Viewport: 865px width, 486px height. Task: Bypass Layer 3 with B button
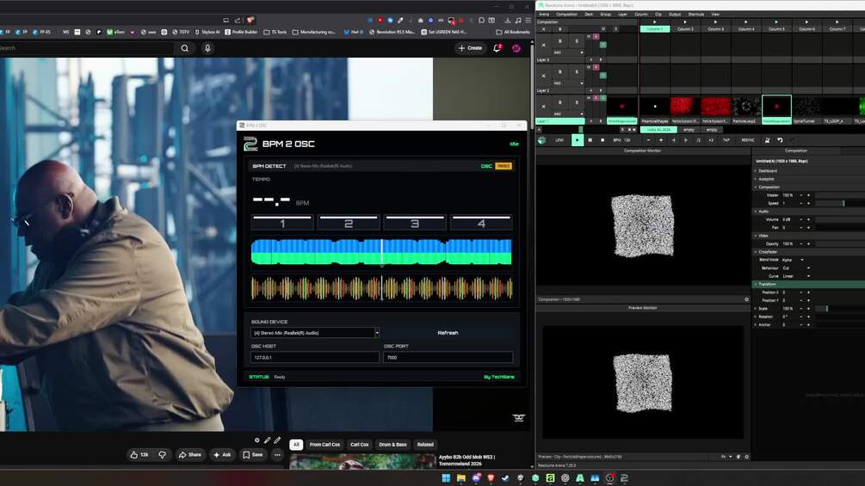pyautogui.click(x=560, y=41)
